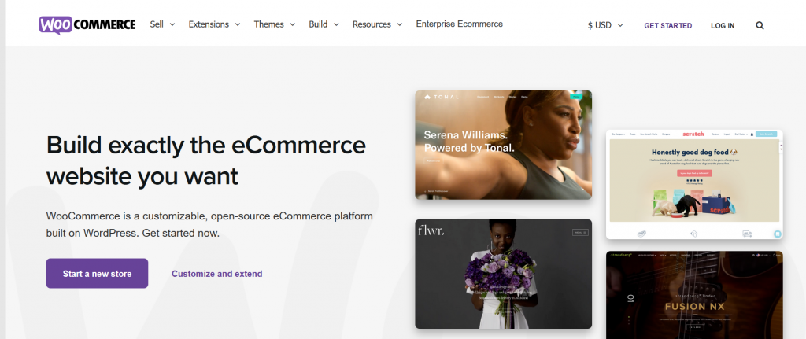
Task: Expand the Extensions dropdown menu
Action: pos(214,24)
